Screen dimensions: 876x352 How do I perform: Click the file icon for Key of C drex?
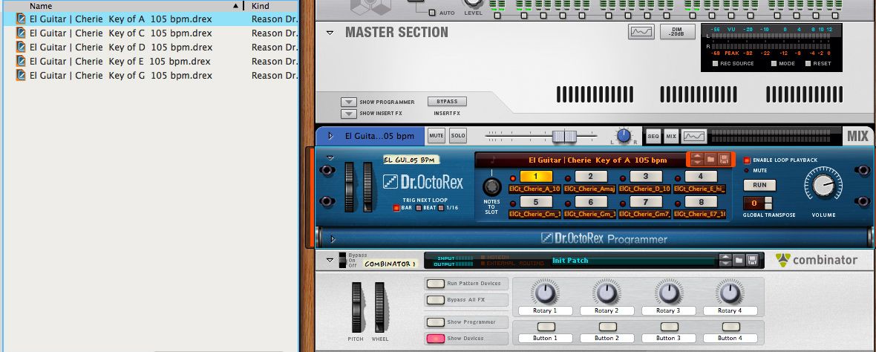coord(22,33)
